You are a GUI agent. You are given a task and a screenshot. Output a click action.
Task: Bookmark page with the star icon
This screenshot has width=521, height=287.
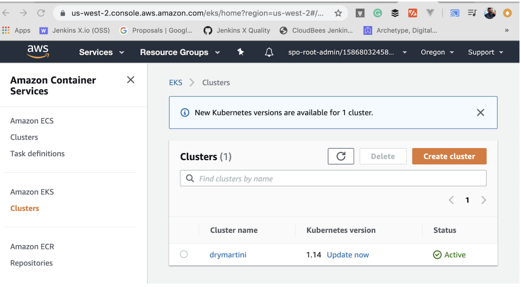coord(338,13)
